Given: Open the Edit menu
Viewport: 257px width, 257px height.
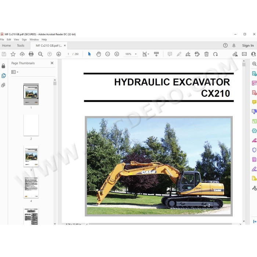Looking at the screenshot, I should coord(9,40).
